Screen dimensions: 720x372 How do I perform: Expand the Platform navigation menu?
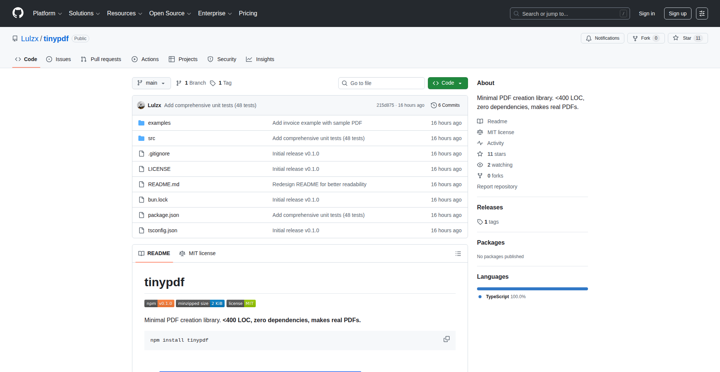click(x=47, y=13)
